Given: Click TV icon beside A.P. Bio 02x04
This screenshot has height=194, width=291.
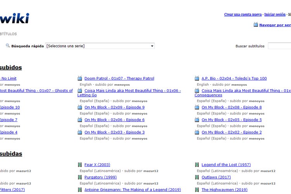Looking at the screenshot, I should point(197,78).
